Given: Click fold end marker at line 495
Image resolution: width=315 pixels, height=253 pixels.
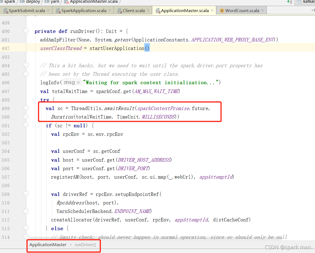Looking at the screenshot, I should tap(26, 74).
